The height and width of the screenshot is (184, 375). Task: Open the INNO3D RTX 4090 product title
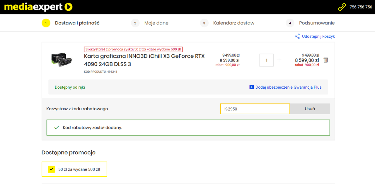tap(144, 60)
